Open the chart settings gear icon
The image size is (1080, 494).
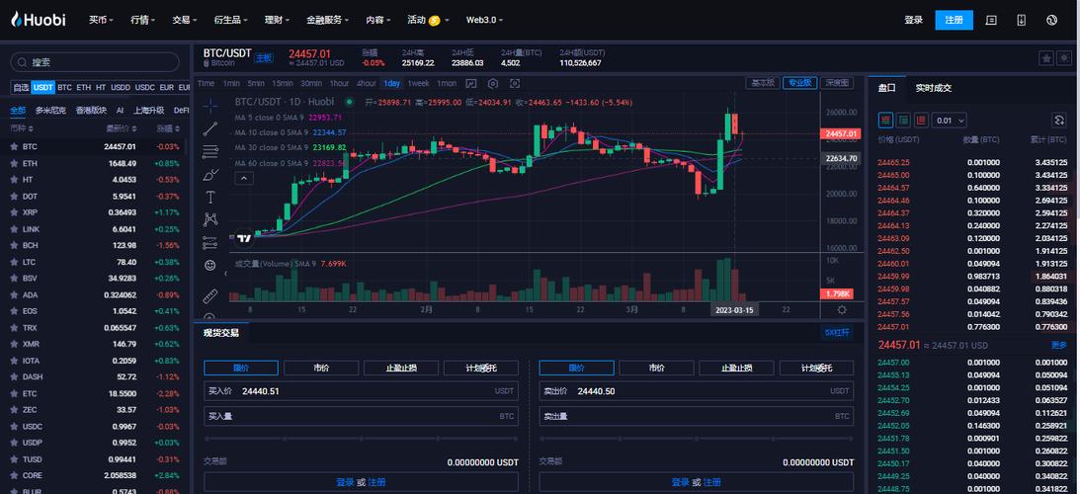tap(491, 84)
